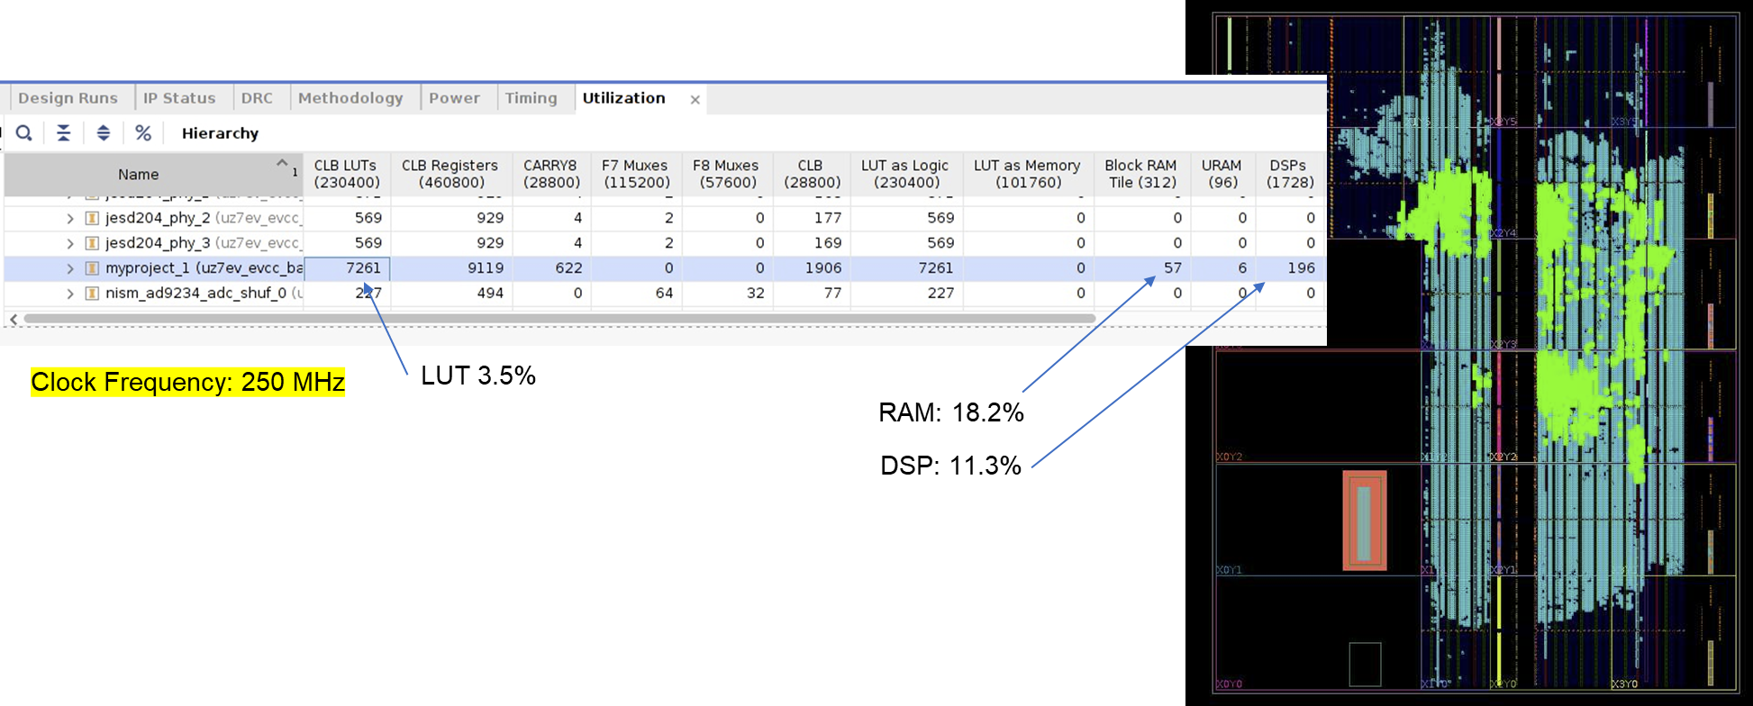
Task: Click the Collapse All toolbar icon
Action: (63, 133)
